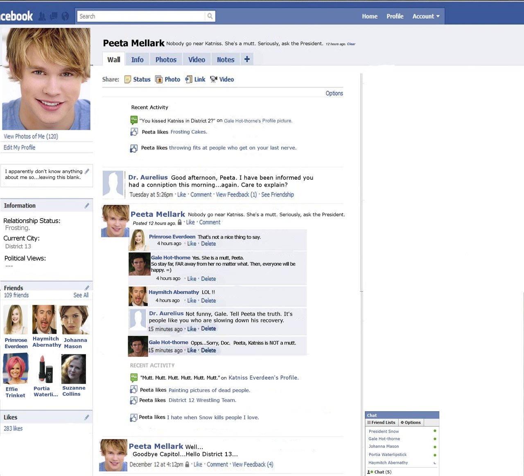Click privacy lock icon on December 12 post
Image resolution: width=524 pixels, height=476 pixels.
(x=187, y=465)
